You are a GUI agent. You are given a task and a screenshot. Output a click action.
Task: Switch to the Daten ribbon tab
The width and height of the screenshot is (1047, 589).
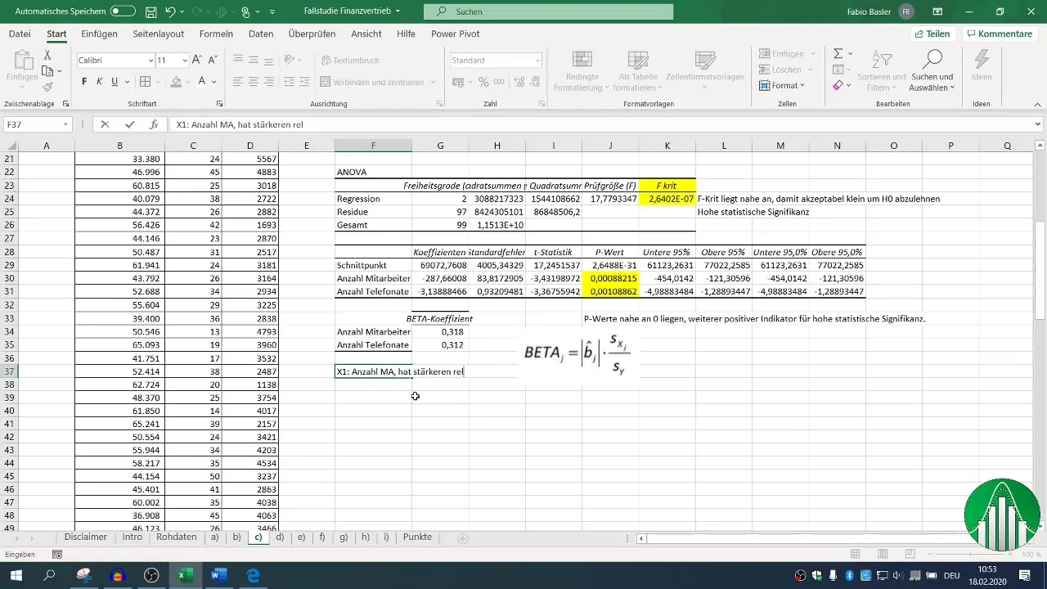[x=261, y=34]
